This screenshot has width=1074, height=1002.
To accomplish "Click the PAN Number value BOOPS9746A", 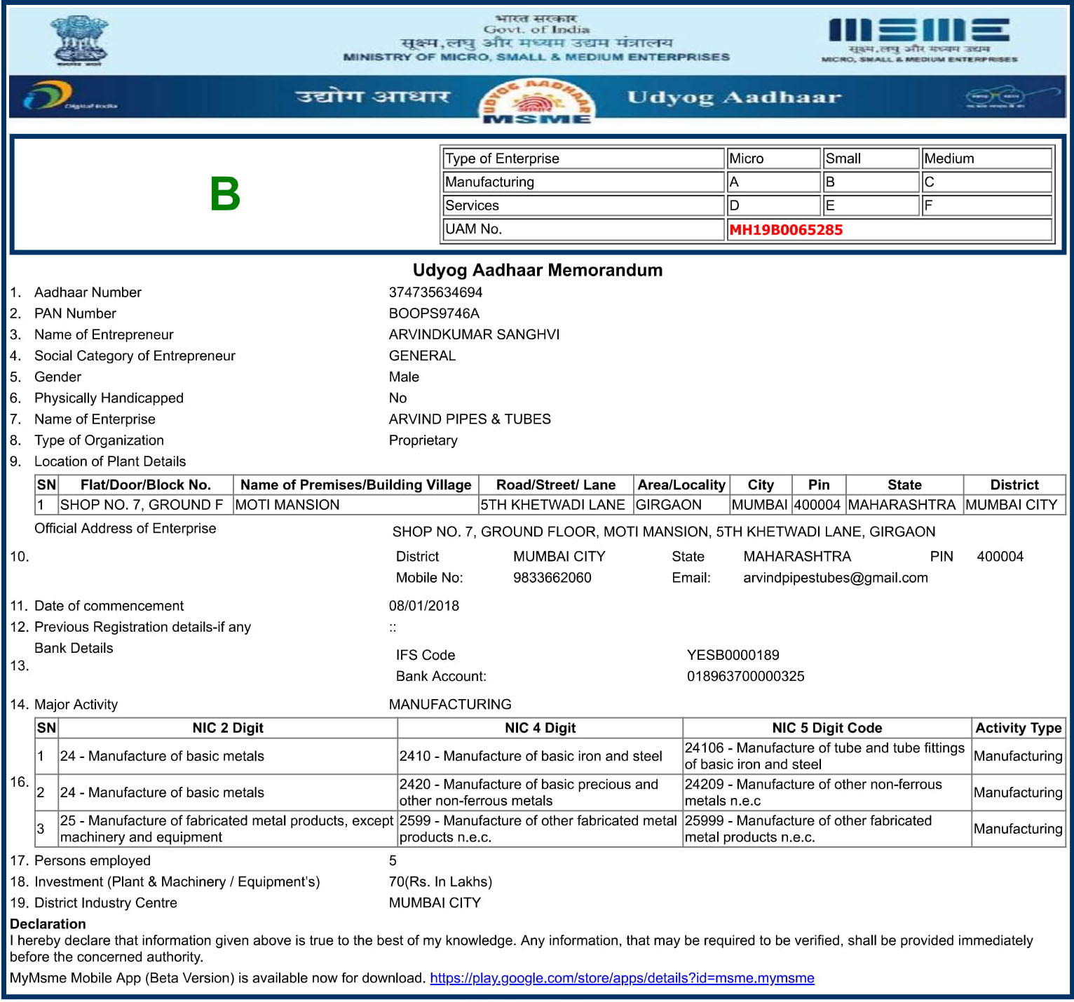I will [x=434, y=313].
